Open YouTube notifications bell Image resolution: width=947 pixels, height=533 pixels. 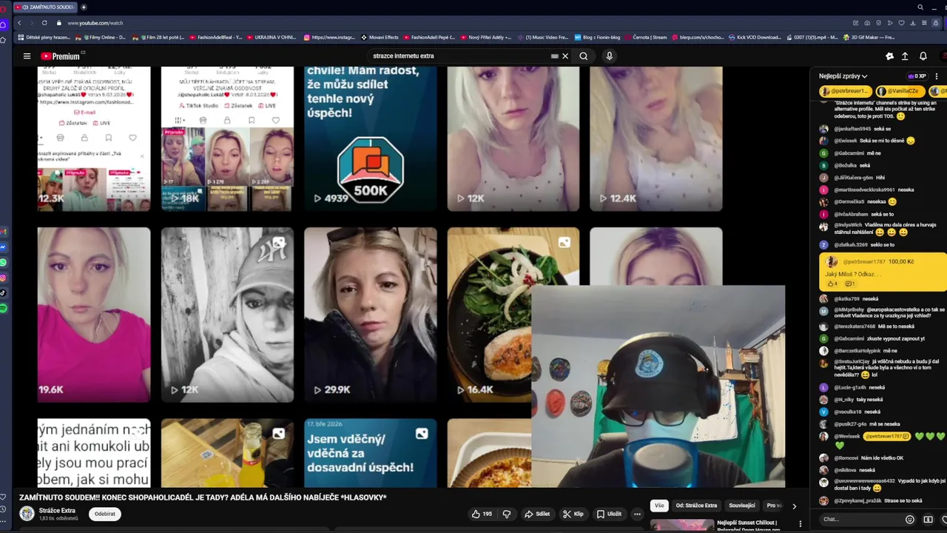923,56
